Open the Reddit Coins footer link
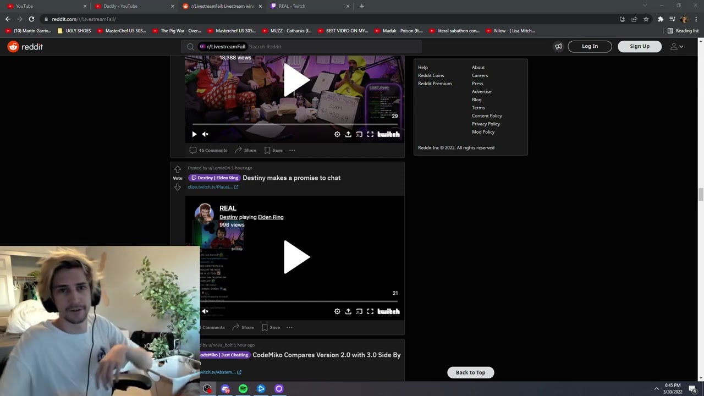 431,75
